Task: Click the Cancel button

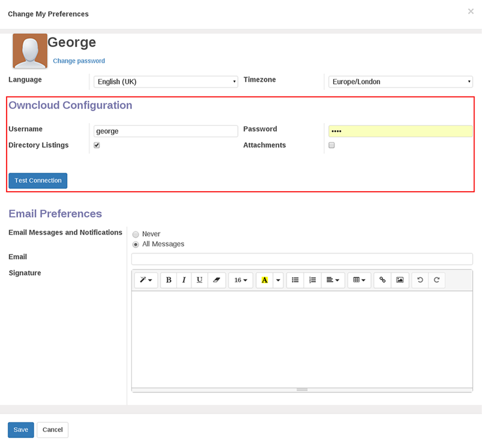Action: (53, 430)
